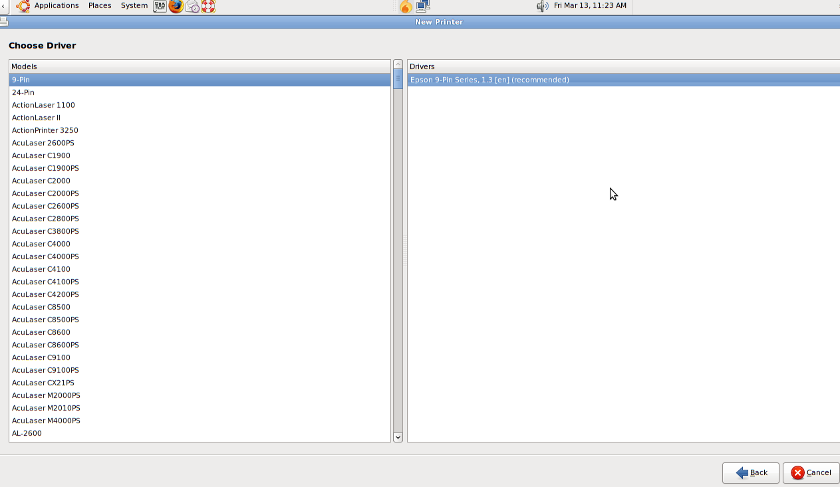The height and width of the screenshot is (487, 840).
Task: Click the models list scrollbar thumb
Action: point(398,79)
